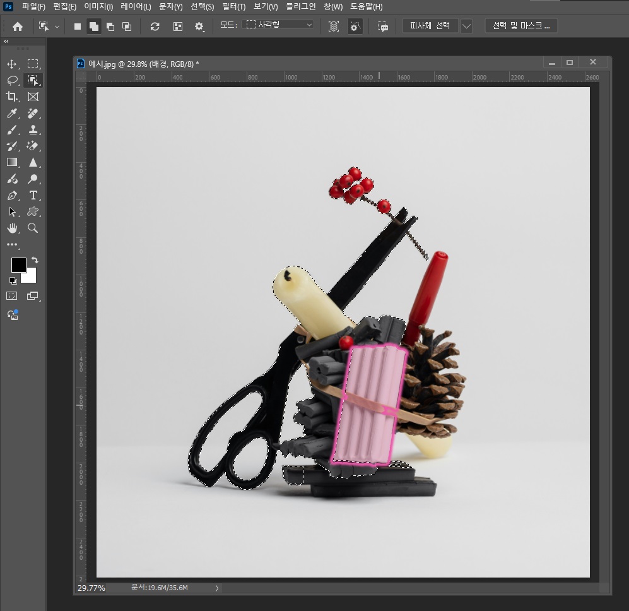Reset default foreground and background colors
The height and width of the screenshot is (611, 629).
[13, 281]
